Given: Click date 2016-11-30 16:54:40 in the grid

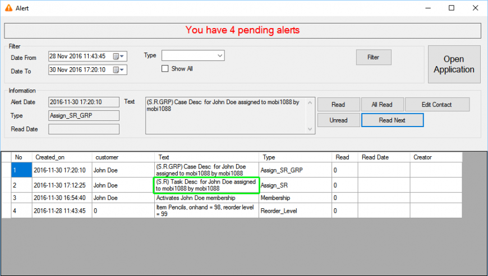Looking at the screenshot, I should click(x=62, y=198).
